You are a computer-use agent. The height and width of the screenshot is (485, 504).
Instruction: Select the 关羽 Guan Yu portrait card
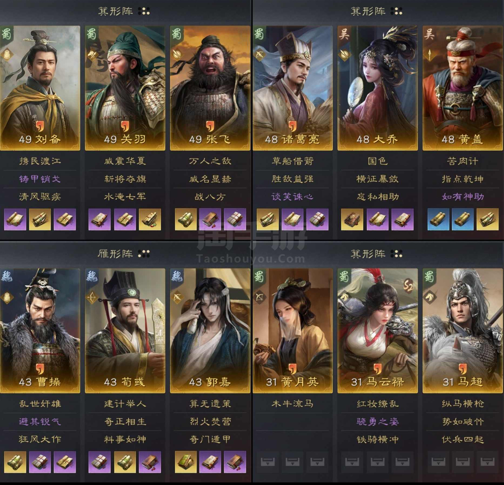[125, 88]
